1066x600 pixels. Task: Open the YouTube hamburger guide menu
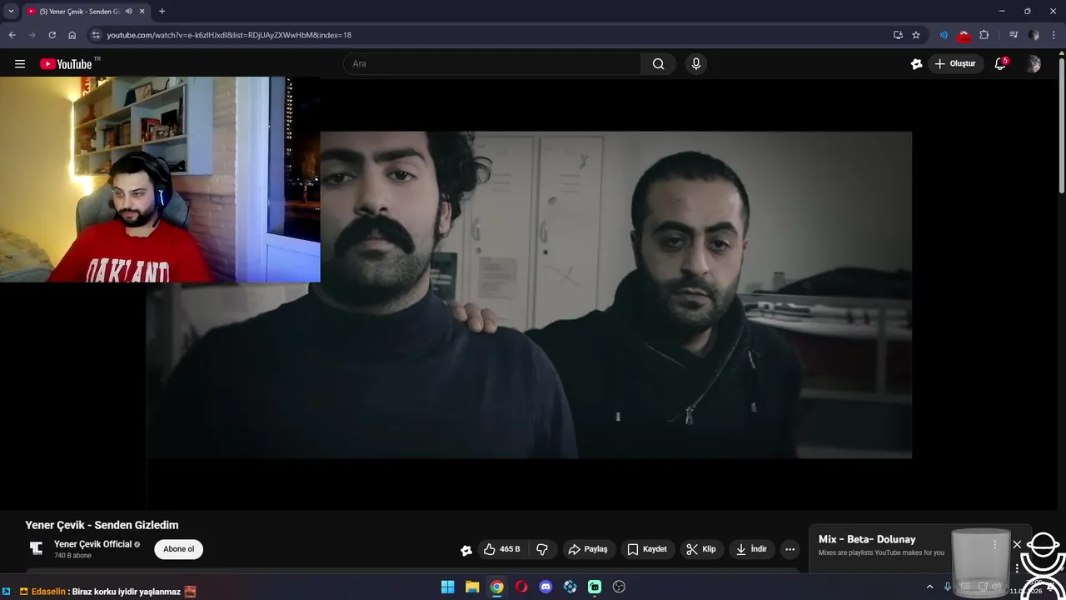tap(20, 64)
